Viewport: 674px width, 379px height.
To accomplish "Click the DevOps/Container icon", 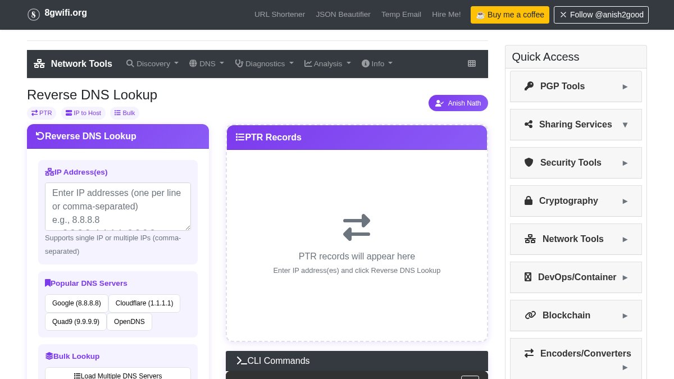I will pyautogui.click(x=529, y=277).
